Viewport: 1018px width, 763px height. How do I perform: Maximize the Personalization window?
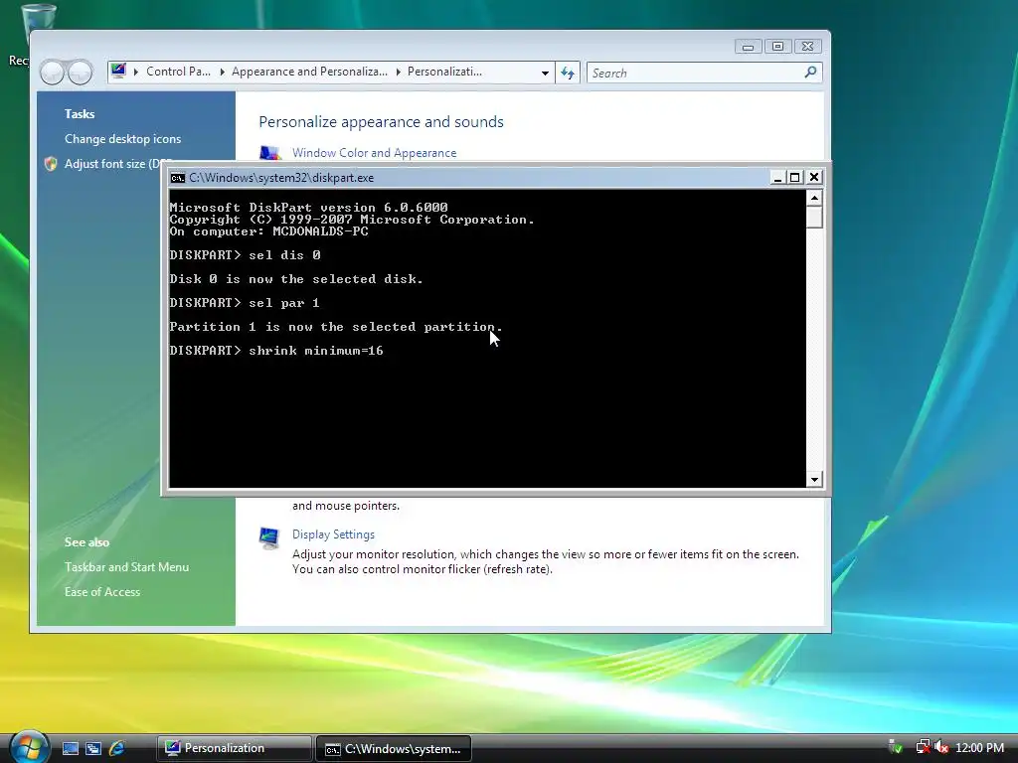tap(777, 47)
